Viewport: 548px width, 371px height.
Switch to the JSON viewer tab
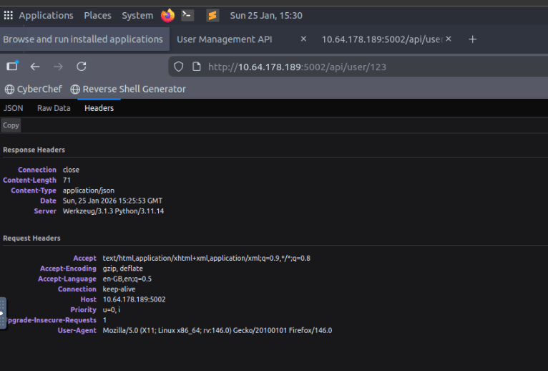pyautogui.click(x=14, y=108)
